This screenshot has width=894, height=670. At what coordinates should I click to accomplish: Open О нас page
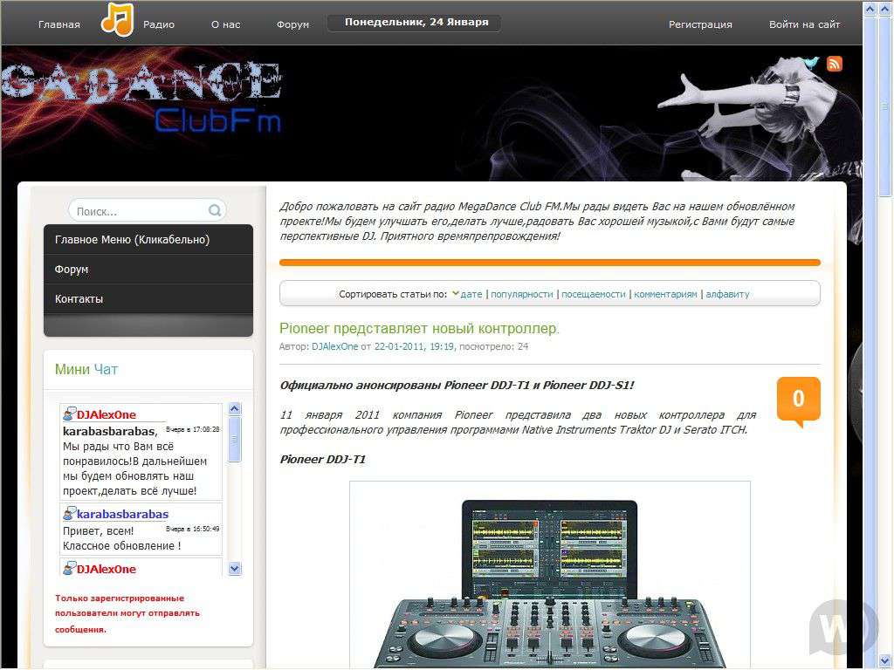(x=226, y=24)
